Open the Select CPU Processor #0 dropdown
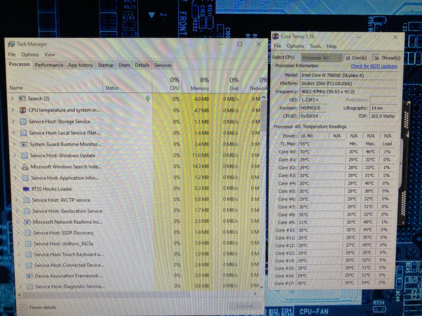The width and height of the screenshot is (422, 316). [x=321, y=58]
